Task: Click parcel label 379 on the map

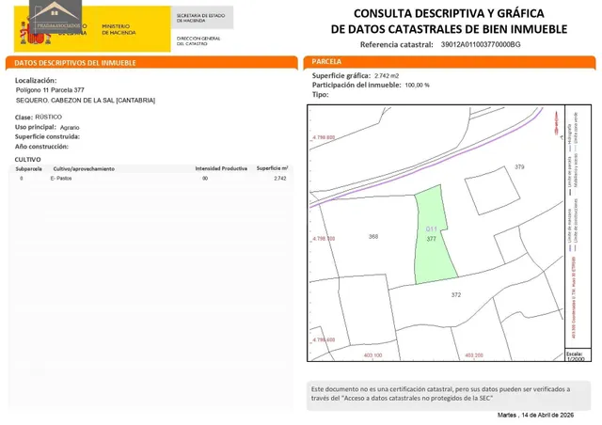Action: [x=519, y=167]
